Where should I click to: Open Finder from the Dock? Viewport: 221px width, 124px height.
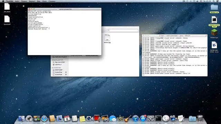(x=21, y=118)
